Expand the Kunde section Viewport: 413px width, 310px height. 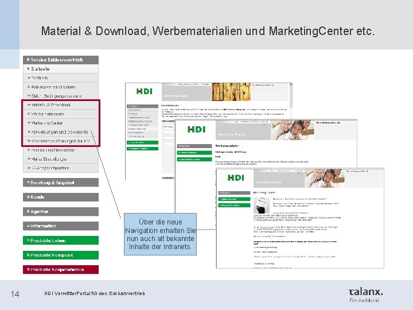click(61, 197)
